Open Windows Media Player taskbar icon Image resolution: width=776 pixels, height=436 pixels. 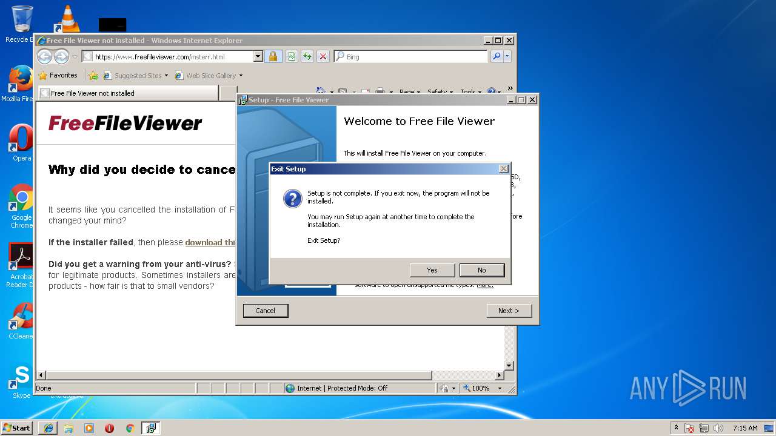coord(89,428)
